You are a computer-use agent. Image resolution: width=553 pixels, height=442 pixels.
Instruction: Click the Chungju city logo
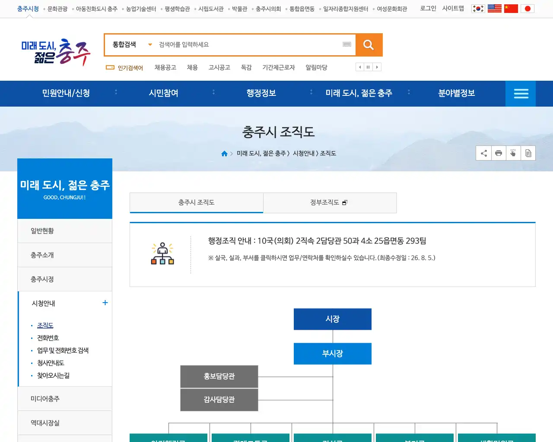point(56,52)
